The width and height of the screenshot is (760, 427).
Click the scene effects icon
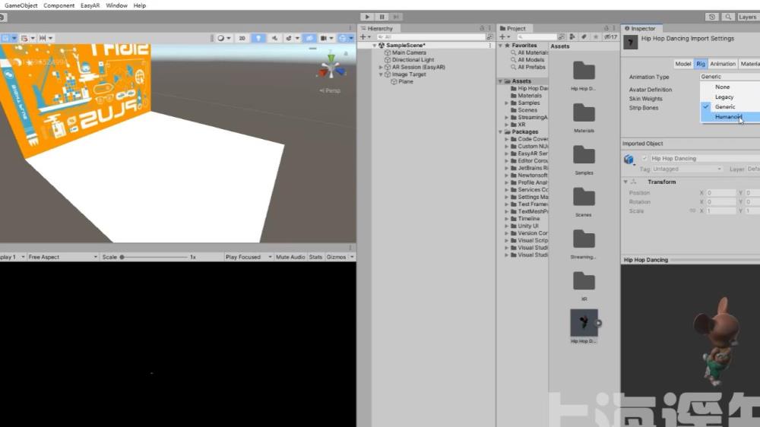pyautogui.click(x=289, y=38)
